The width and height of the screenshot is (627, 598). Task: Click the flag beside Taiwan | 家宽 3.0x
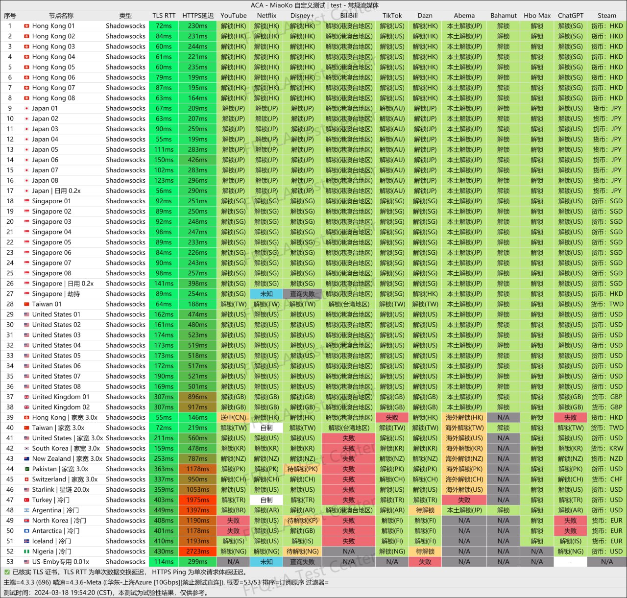coord(26,428)
